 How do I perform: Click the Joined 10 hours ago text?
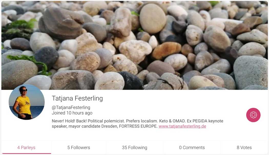point(72,113)
